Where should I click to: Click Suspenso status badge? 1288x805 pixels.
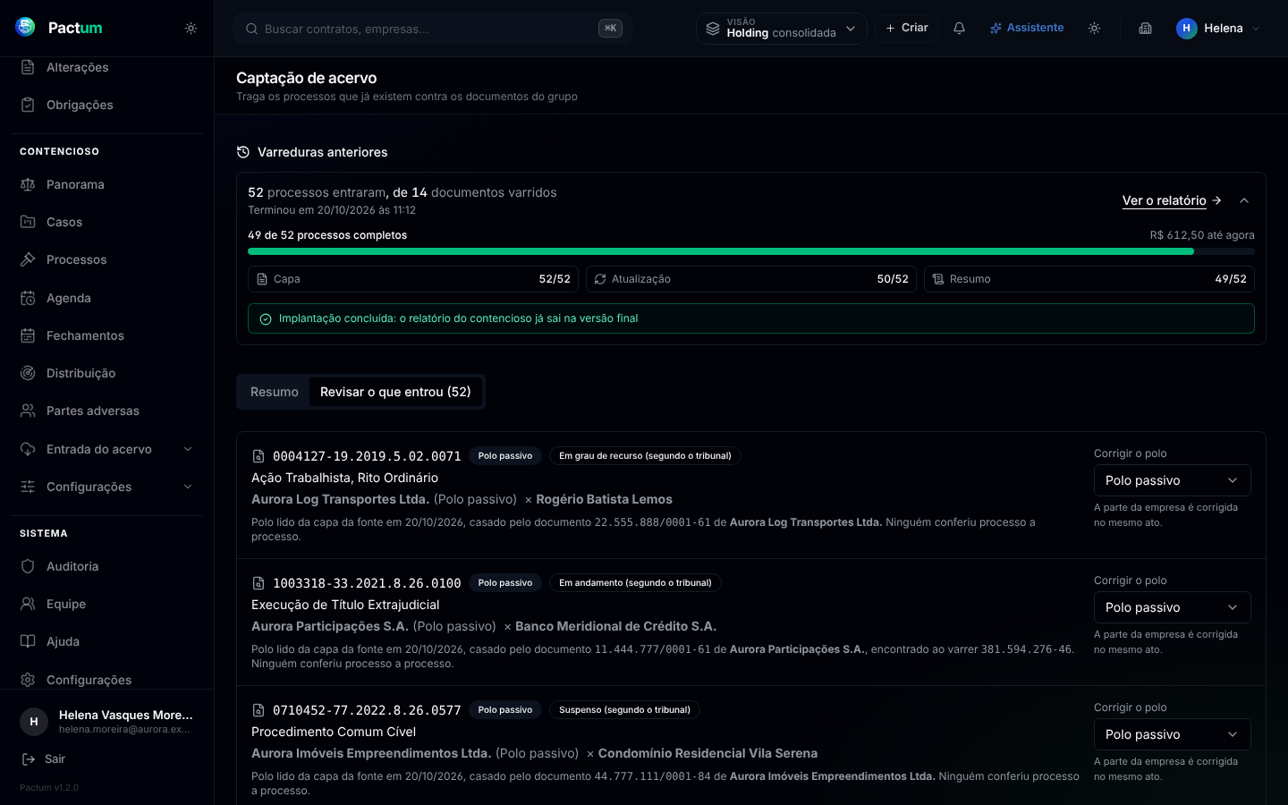(624, 710)
